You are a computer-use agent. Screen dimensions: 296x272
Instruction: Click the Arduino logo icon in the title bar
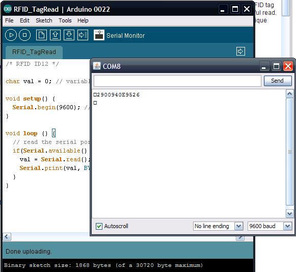tap(8, 9)
